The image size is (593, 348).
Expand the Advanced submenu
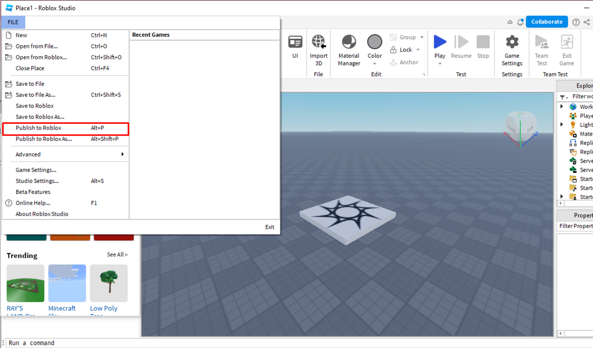(x=65, y=154)
